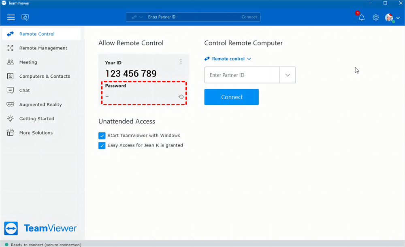Image resolution: width=405 pixels, height=247 pixels.
Task: Open the Remote Management section
Action: click(x=43, y=48)
